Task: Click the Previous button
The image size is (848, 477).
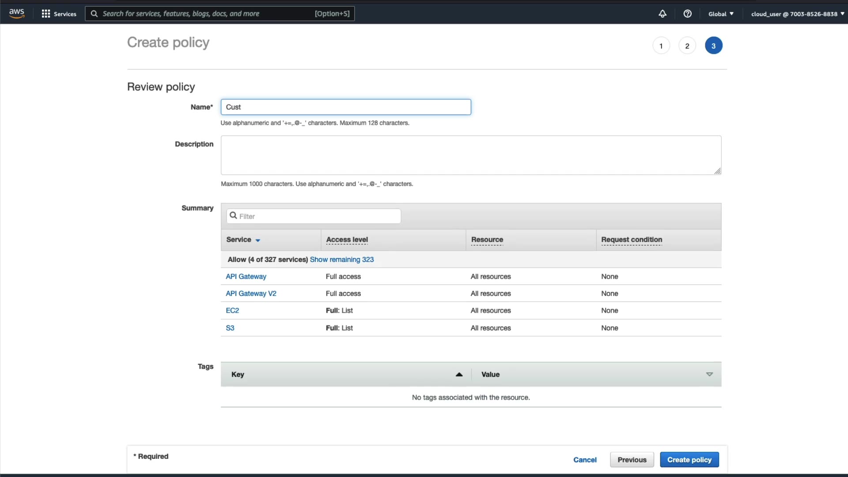Action: (x=632, y=459)
